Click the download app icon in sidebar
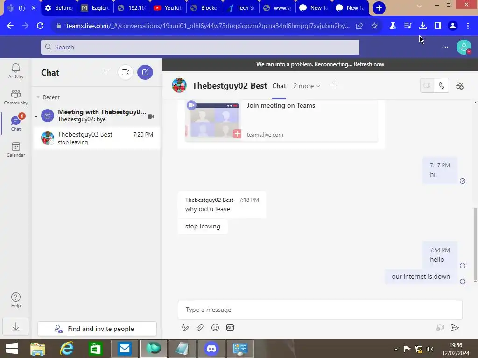Image resolution: width=478 pixels, height=358 pixels. [x=15, y=327]
